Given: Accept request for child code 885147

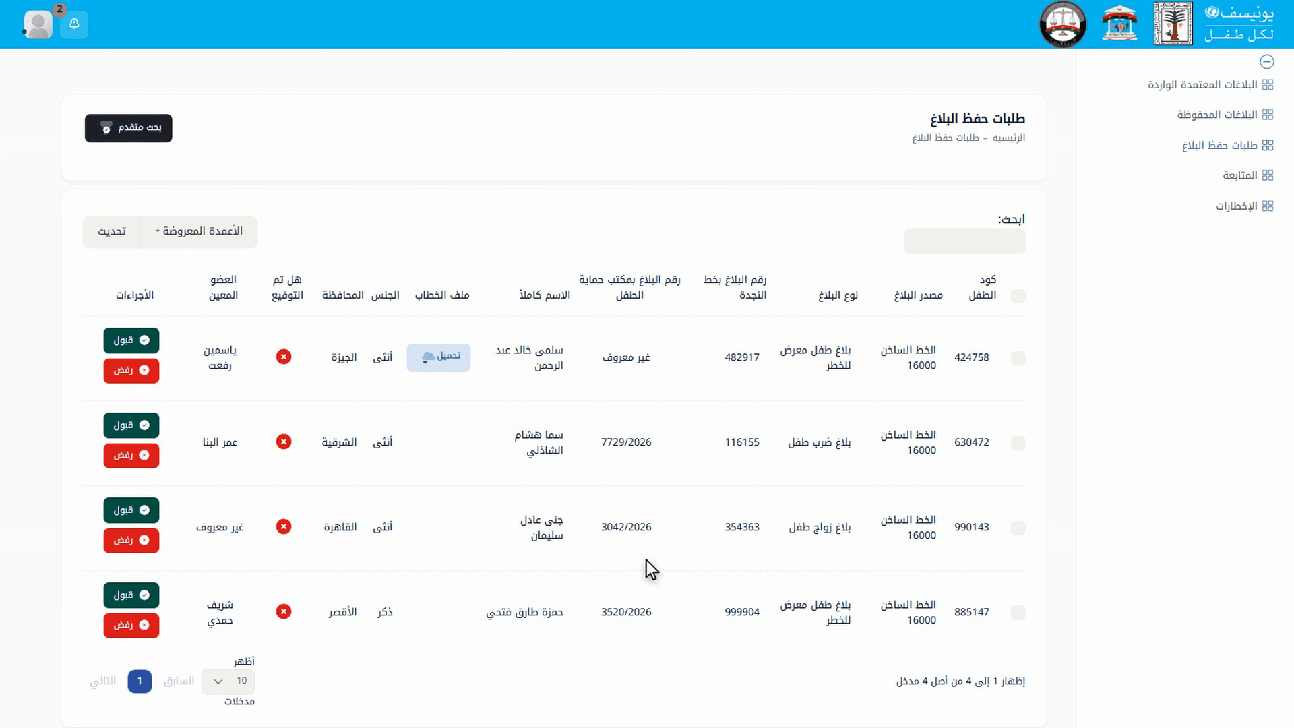Looking at the screenshot, I should (131, 595).
